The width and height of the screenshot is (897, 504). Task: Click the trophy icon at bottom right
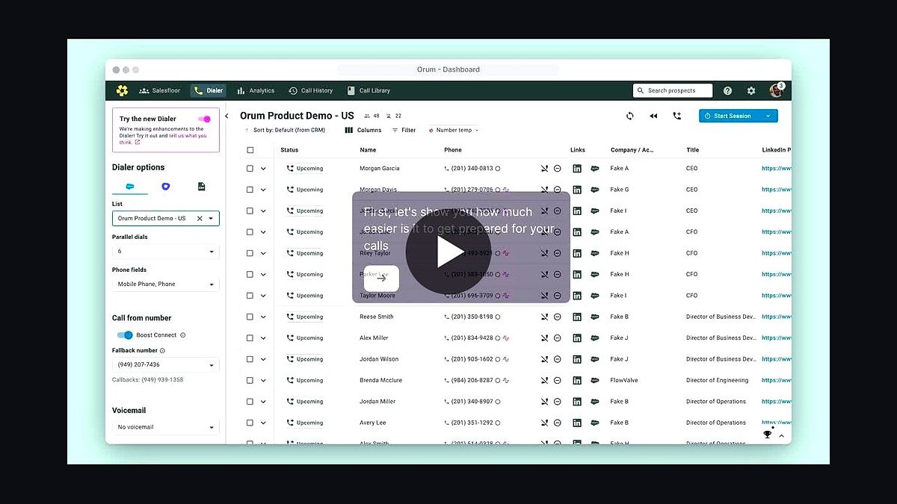[767, 434]
